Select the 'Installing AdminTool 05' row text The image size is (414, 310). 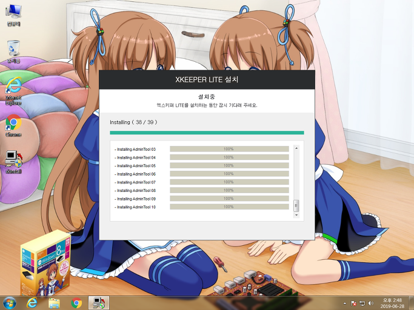136,166
